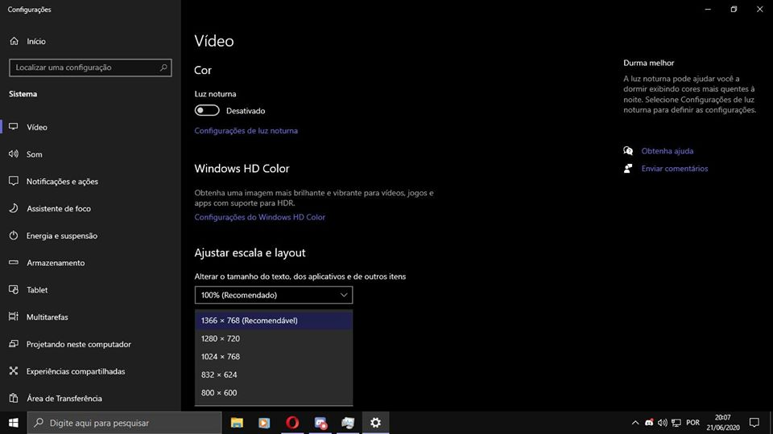Choose 1280 × 720 resolution option
The height and width of the screenshot is (434, 773).
click(x=274, y=338)
